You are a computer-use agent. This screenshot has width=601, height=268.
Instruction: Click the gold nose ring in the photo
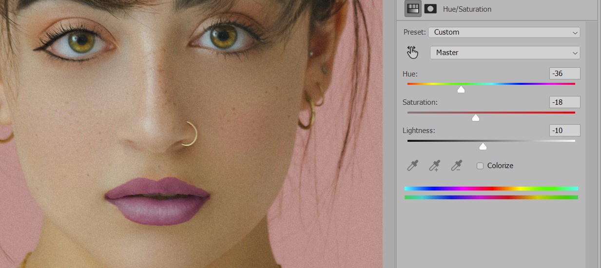(x=191, y=134)
